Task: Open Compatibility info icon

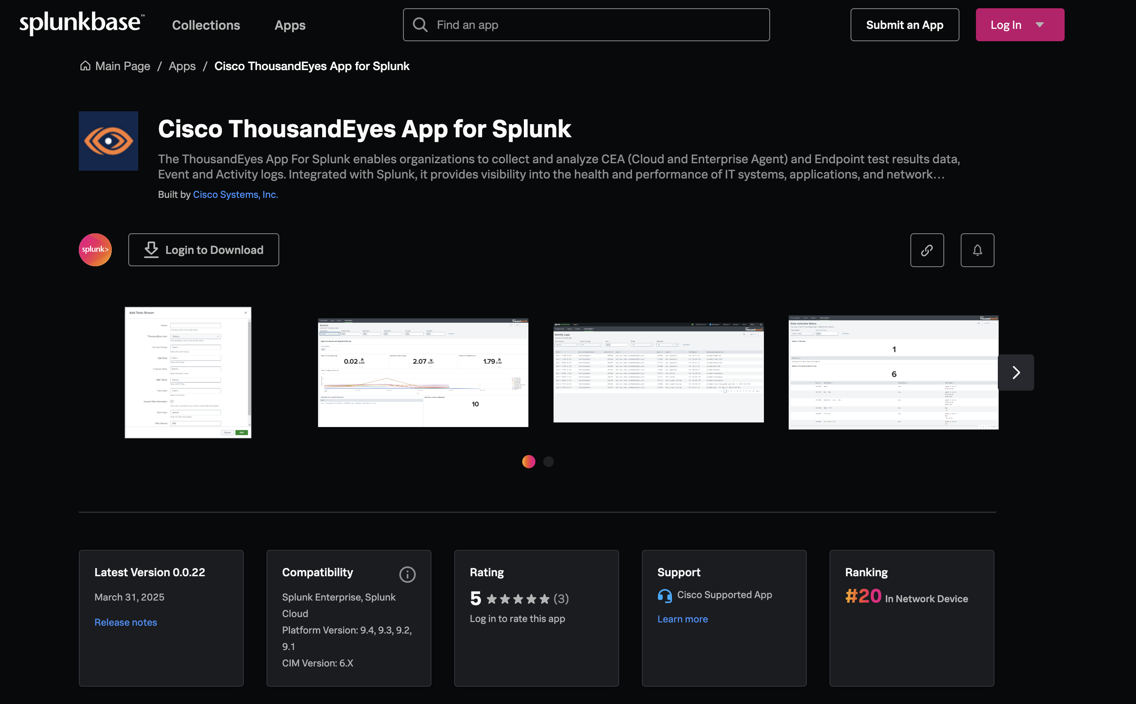Action: pyautogui.click(x=407, y=574)
